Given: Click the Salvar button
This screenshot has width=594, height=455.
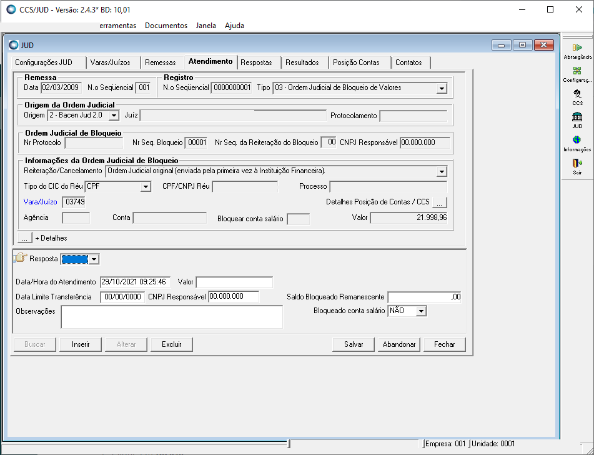Looking at the screenshot, I should click(x=354, y=344).
